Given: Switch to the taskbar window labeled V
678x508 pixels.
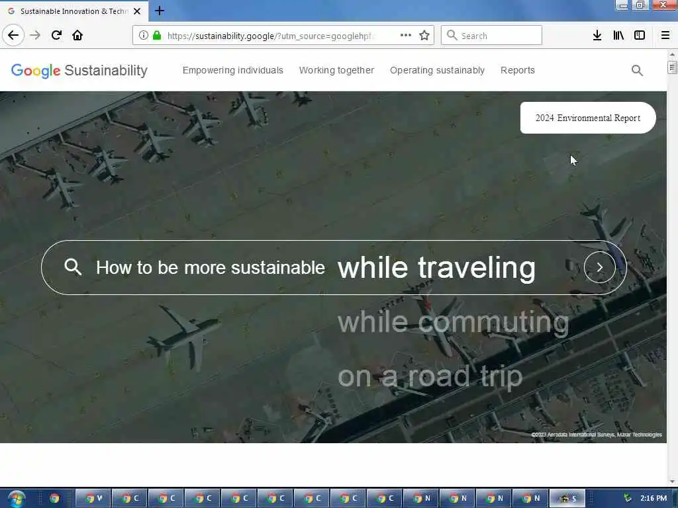Looking at the screenshot, I should (93, 498).
